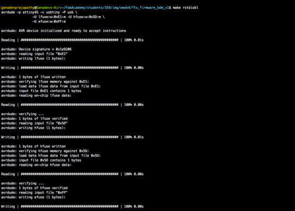Image resolution: width=295 pixels, height=211 pixels.
Task: Click "AVR device initialized and ready to accept instructions"
Action: (x=72, y=31)
